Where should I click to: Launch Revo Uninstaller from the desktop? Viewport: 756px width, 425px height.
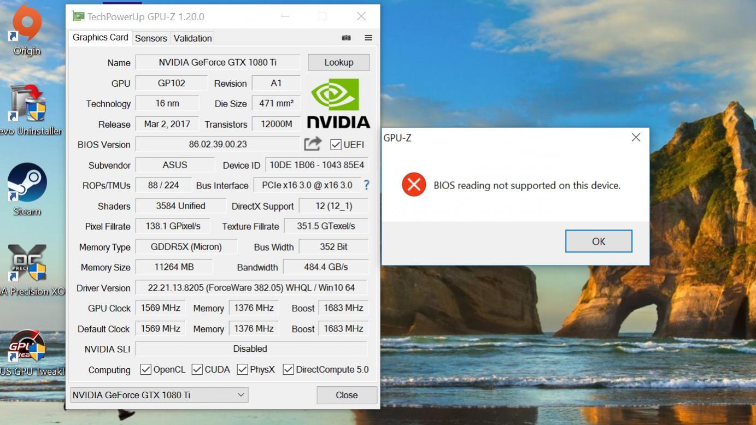coord(27,109)
